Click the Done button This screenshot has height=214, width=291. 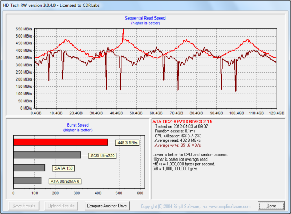271,206
